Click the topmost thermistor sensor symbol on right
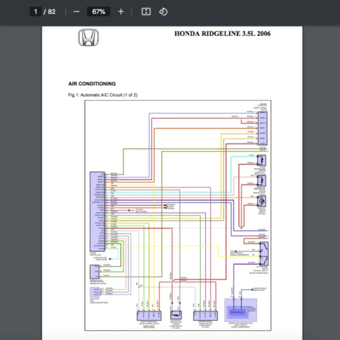The image size is (340, 340). pos(262,160)
